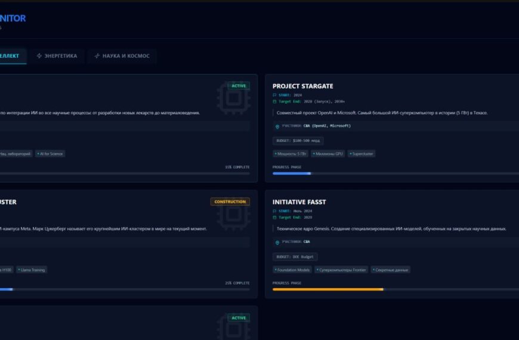
Task: Select the Foundation Models tag
Action: [292, 270]
